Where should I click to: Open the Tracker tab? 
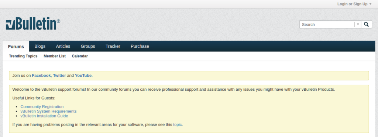point(113,46)
